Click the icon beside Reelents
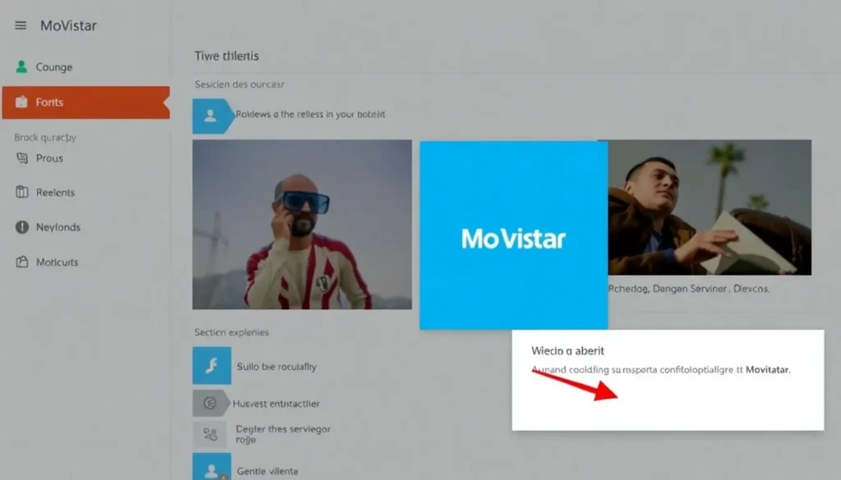The image size is (841, 480). coord(22,192)
